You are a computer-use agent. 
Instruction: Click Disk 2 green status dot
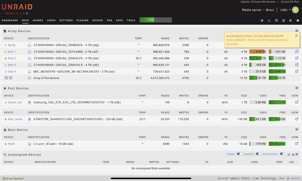pyautogui.click(x=5, y=58)
